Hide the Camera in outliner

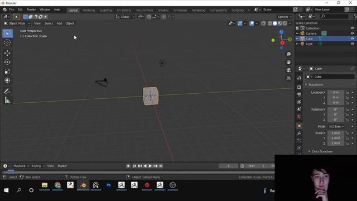352,33
